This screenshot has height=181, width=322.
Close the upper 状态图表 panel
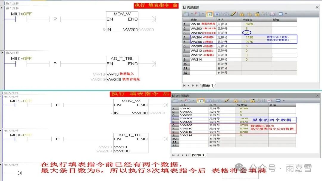tap(317, 7)
